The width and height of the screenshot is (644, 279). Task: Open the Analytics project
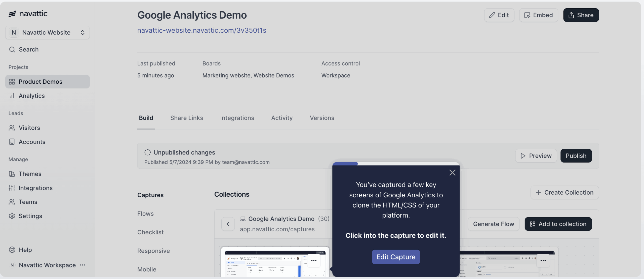[x=32, y=96]
